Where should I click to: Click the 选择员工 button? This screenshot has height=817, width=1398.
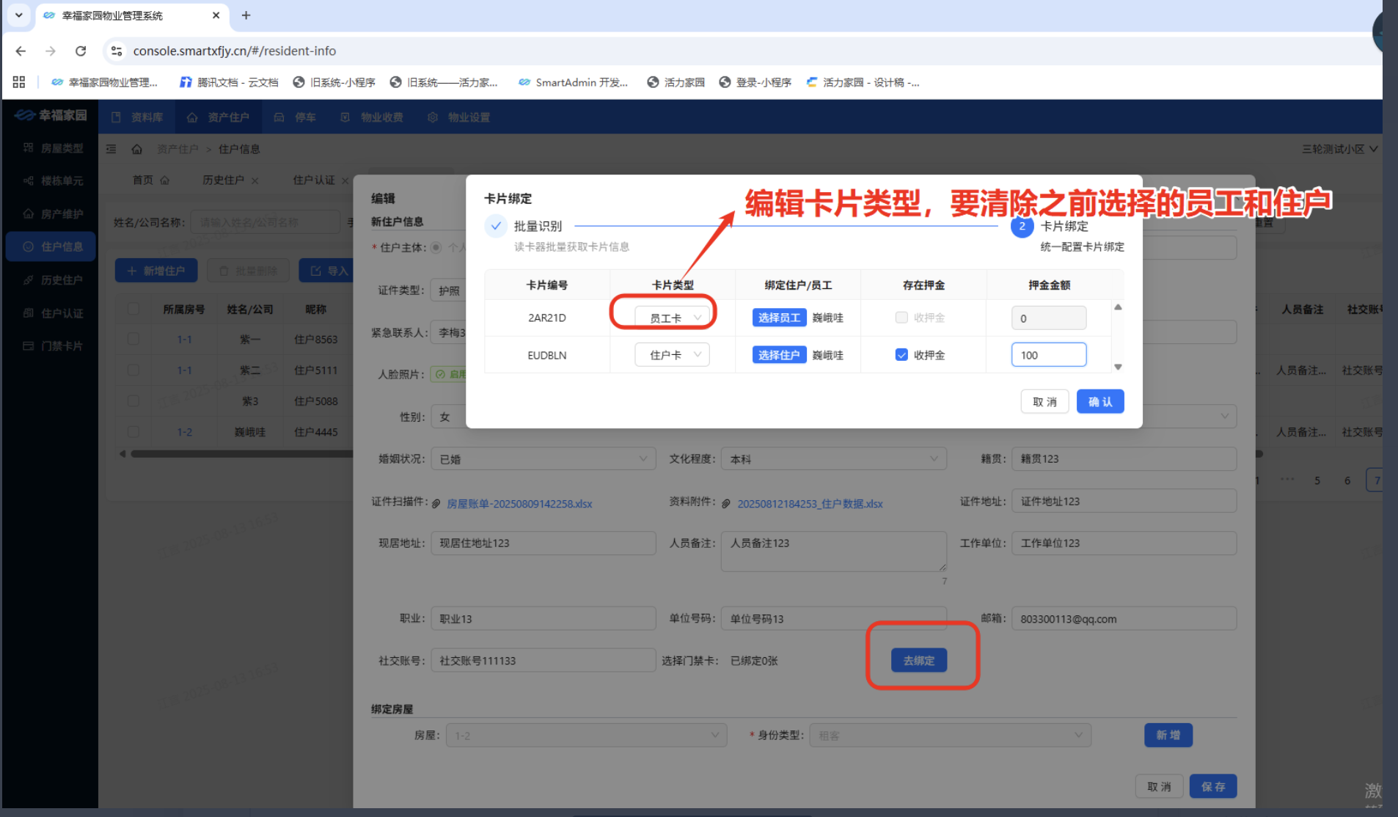point(779,318)
